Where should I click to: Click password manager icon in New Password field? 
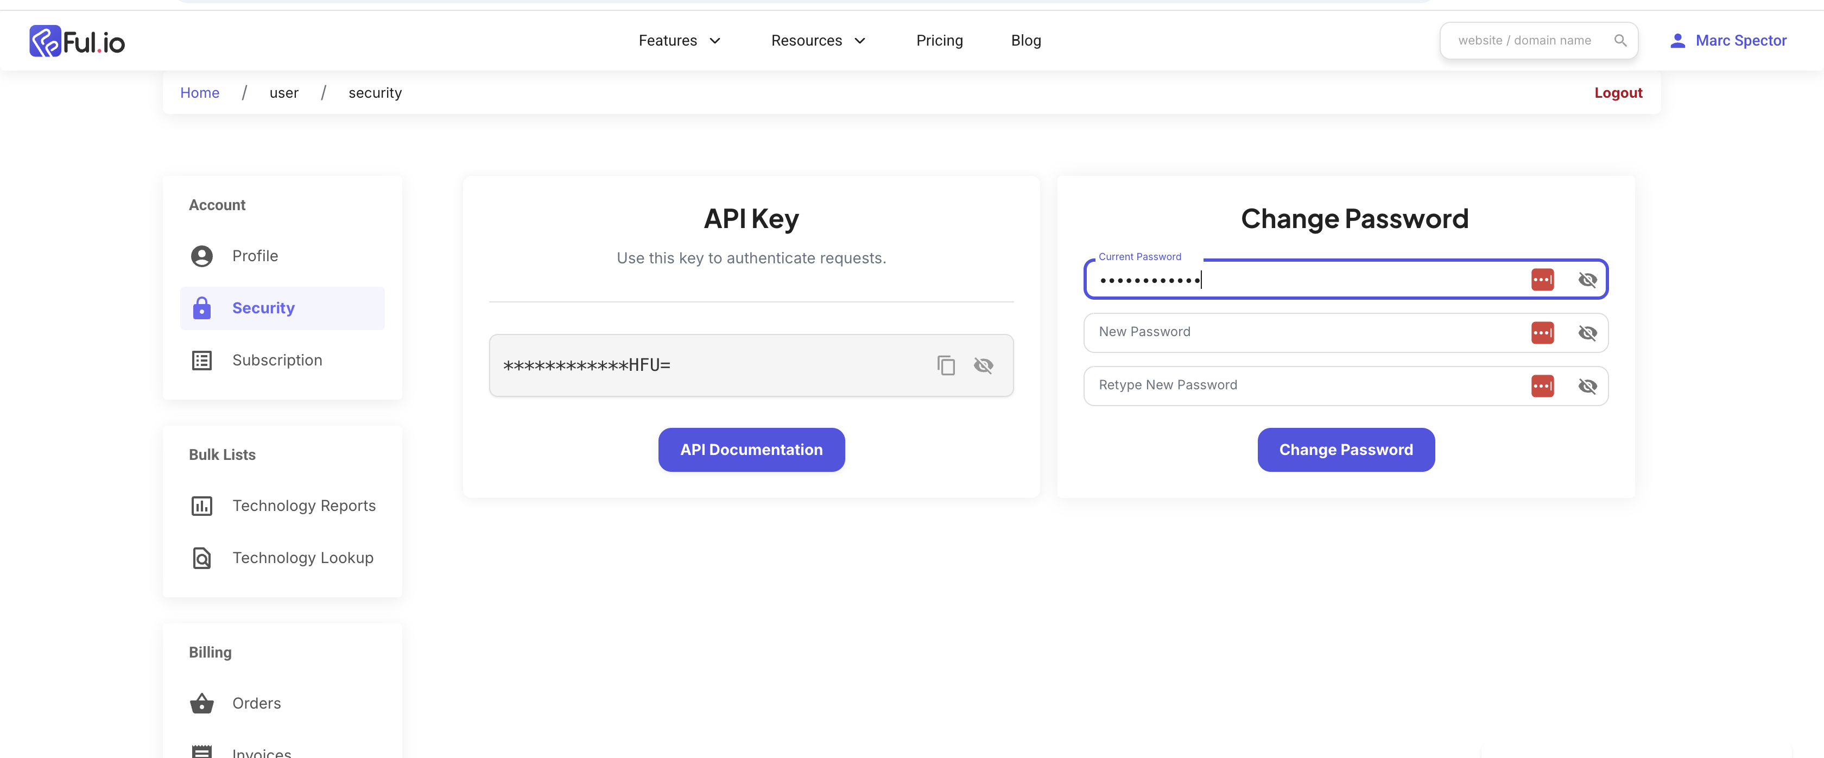1542,333
